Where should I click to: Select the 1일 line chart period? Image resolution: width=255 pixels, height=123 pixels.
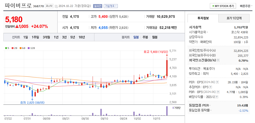tap(25, 37)
